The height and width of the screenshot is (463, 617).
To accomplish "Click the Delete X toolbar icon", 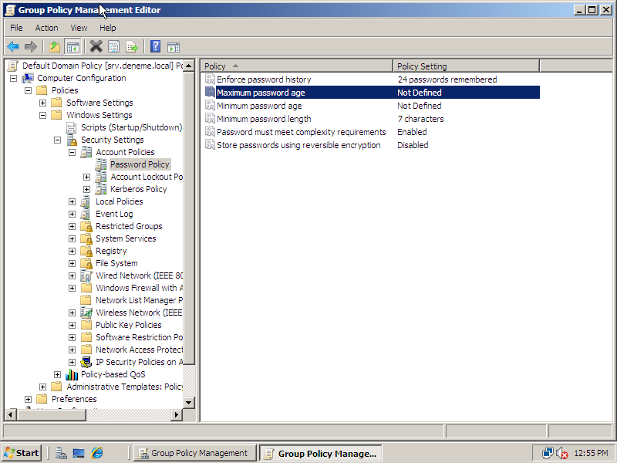I will point(96,46).
